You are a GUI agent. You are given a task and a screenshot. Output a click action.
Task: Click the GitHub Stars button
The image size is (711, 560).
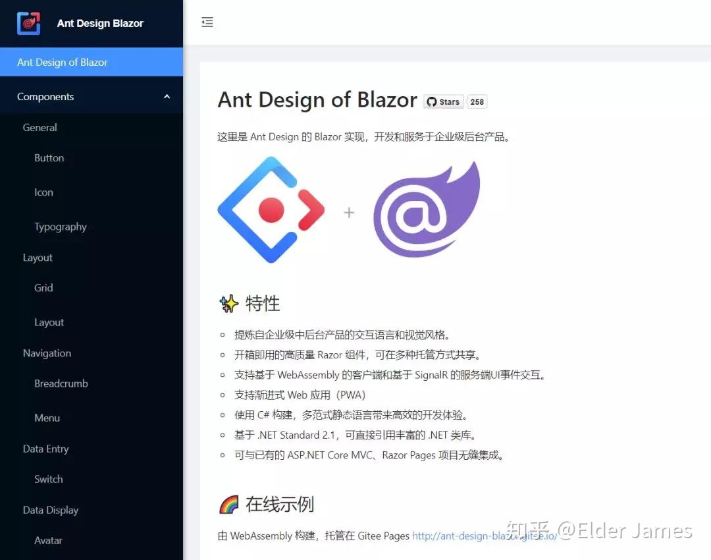[443, 101]
